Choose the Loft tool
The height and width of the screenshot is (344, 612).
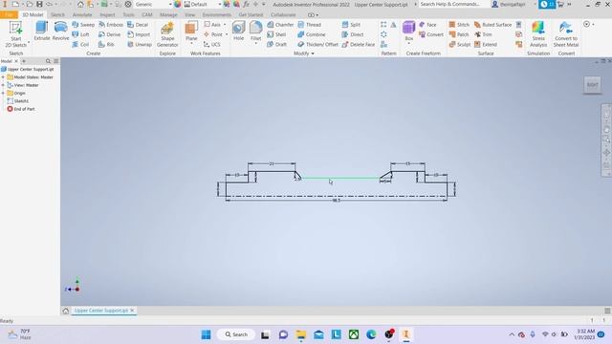[80, 34]
